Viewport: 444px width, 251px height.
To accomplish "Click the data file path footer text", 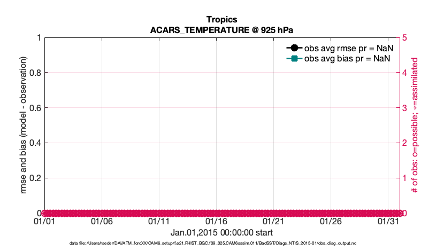I will click(222, 244).
